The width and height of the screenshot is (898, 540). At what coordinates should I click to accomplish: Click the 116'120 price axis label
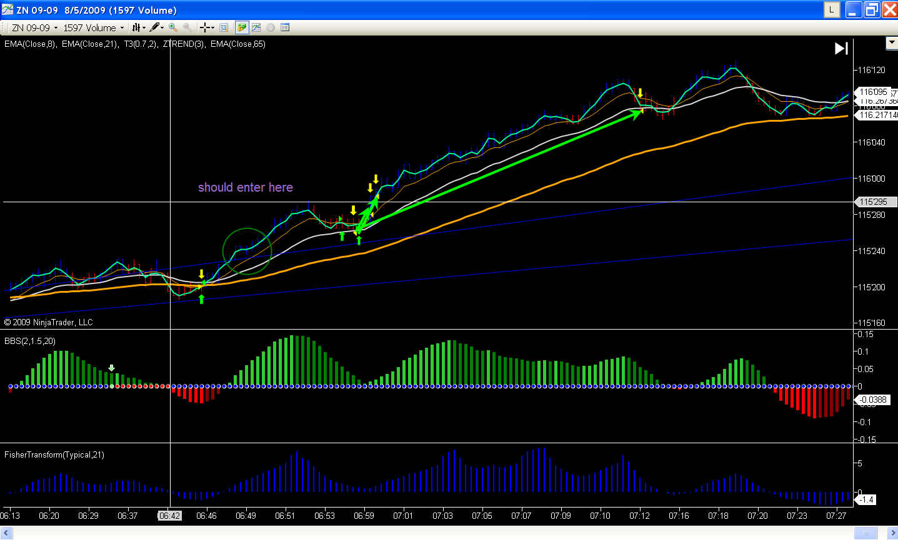pos(872,70)
